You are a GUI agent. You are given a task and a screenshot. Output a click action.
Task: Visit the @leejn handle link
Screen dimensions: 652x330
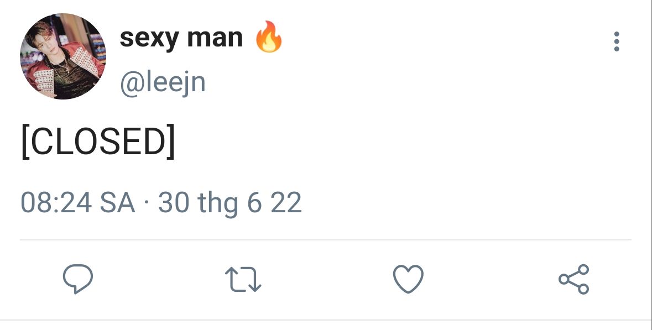click(x=163, y=82)
